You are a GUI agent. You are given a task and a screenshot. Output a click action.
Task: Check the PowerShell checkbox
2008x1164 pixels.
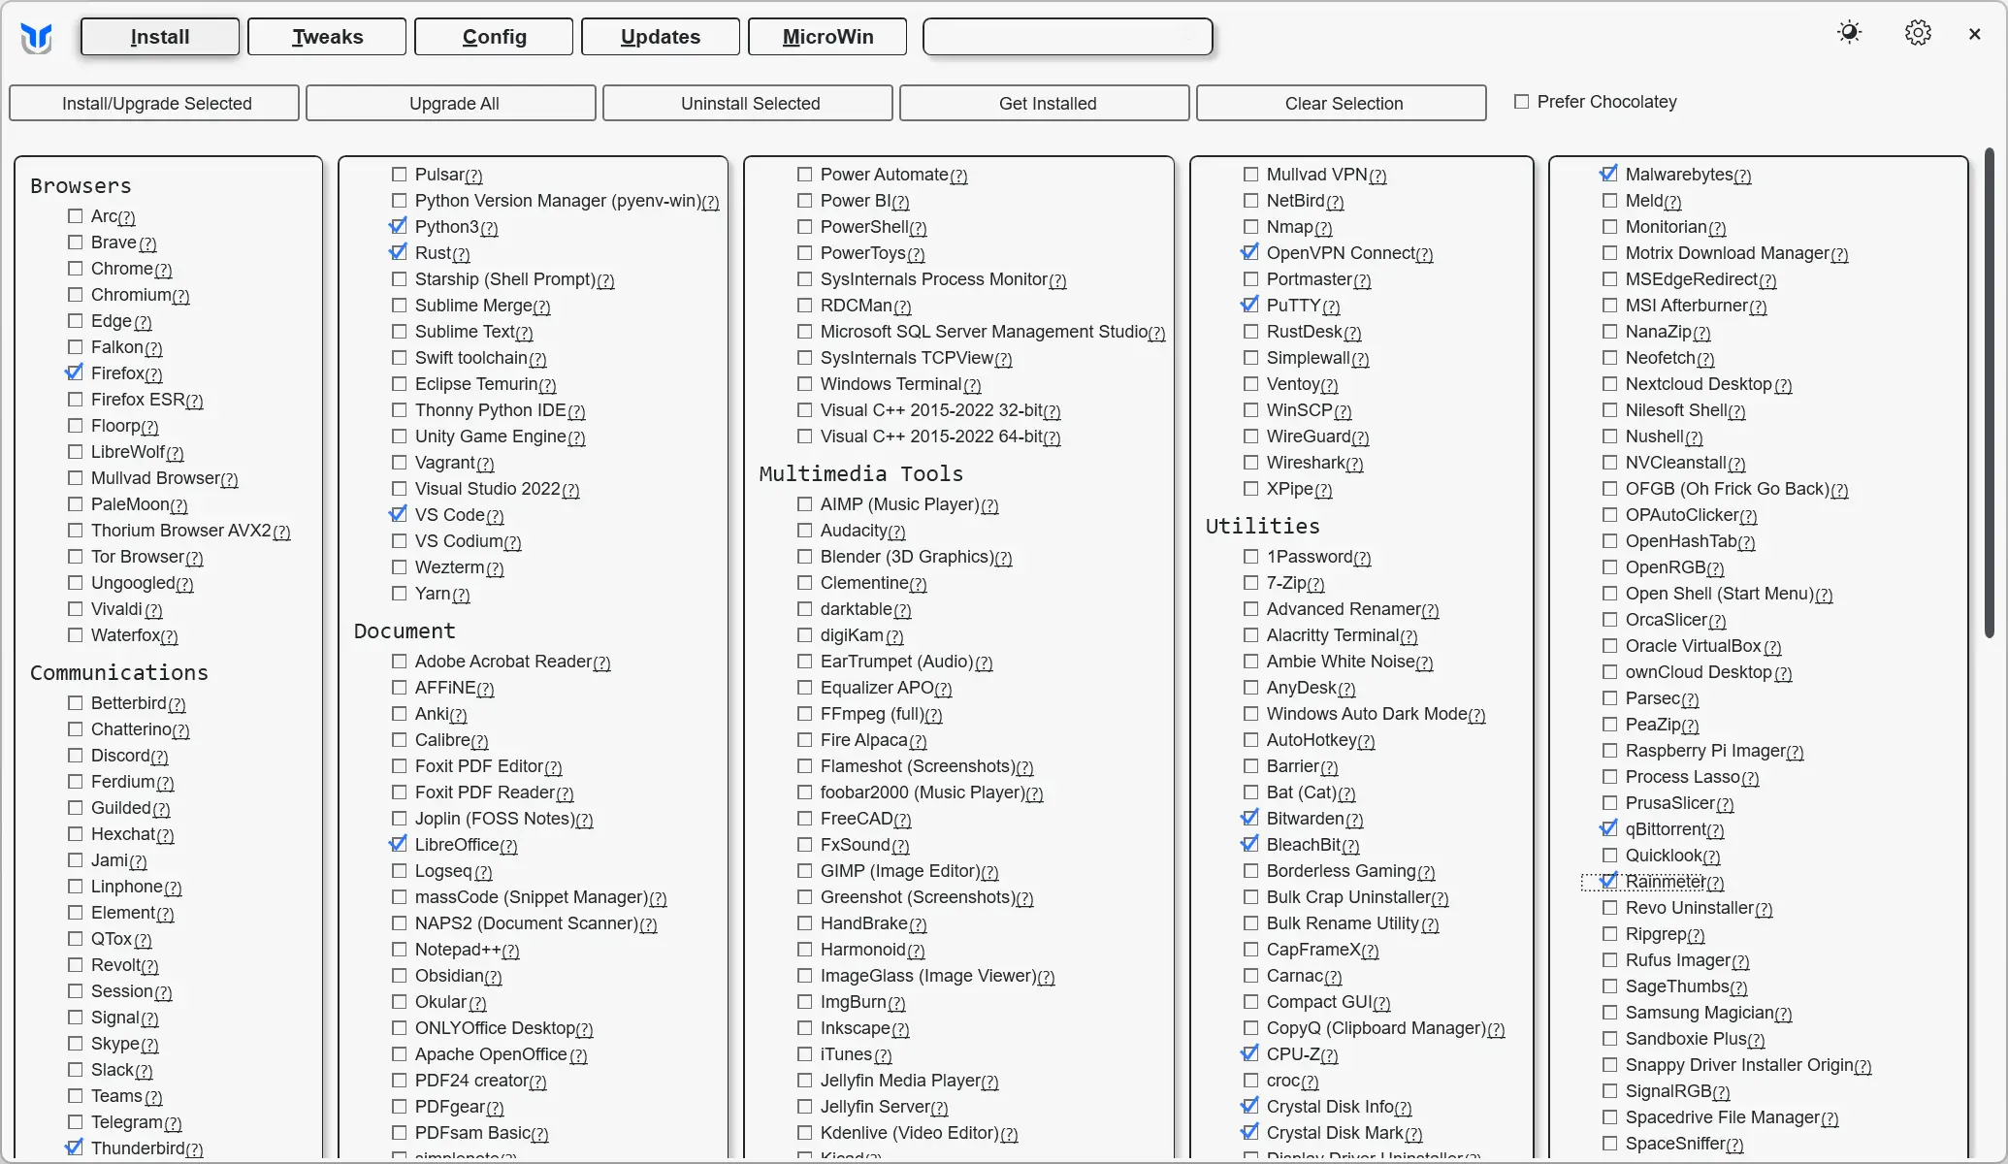[805, 227]
